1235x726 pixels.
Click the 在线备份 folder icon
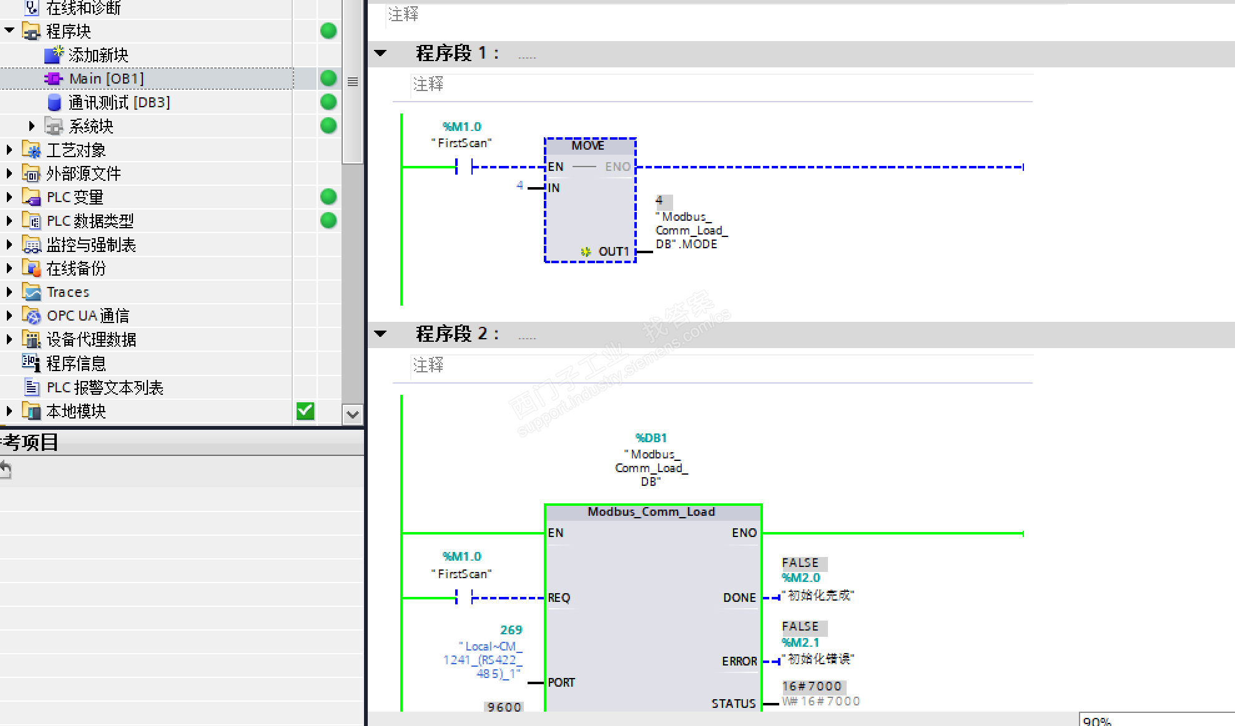[31, 268]
